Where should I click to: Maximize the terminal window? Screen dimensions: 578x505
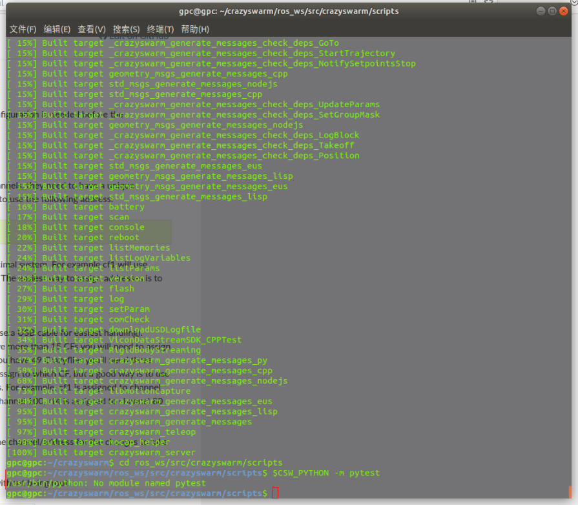[x=552, y=11]
